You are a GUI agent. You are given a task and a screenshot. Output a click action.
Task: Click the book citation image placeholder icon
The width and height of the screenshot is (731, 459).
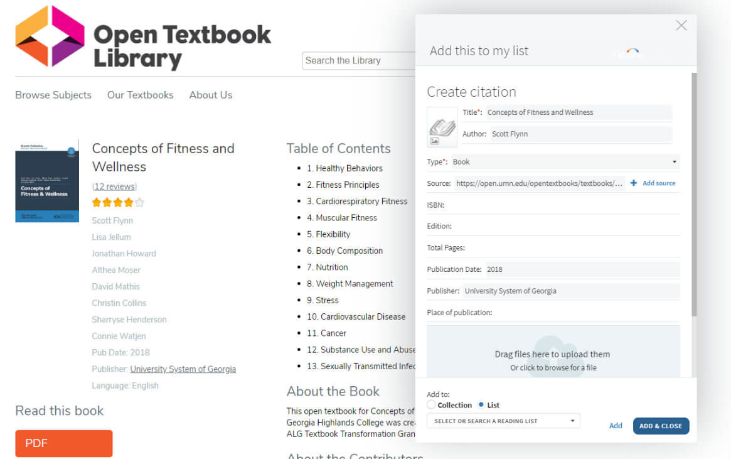(x=442, y=127)
